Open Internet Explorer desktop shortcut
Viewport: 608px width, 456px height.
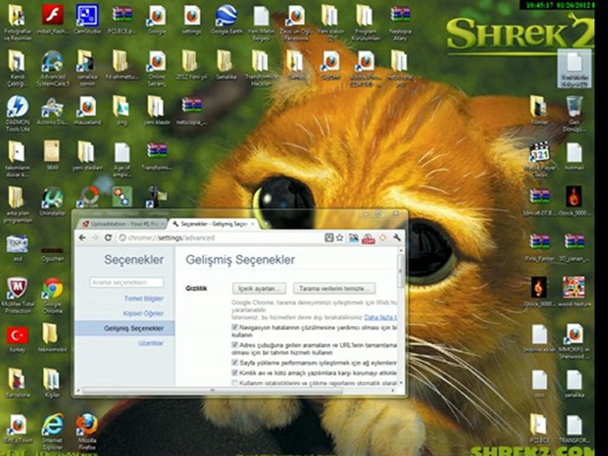click(x=53, y=431)
